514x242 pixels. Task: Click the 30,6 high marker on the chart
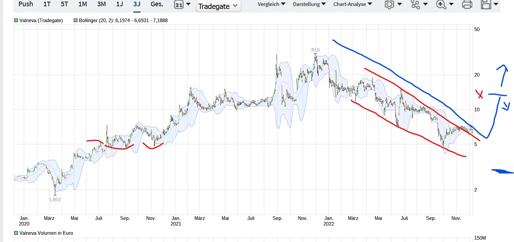[x=315, y=50]
